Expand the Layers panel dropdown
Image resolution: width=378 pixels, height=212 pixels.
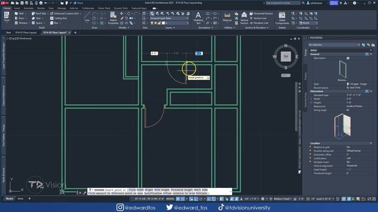click(170, 28)
